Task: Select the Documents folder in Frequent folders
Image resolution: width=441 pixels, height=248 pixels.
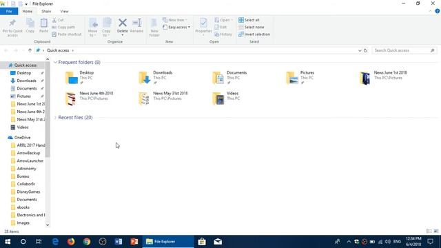Action: [229, 78]
